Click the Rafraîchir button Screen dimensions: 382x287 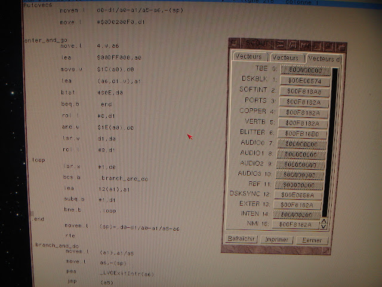coord(241,239)
